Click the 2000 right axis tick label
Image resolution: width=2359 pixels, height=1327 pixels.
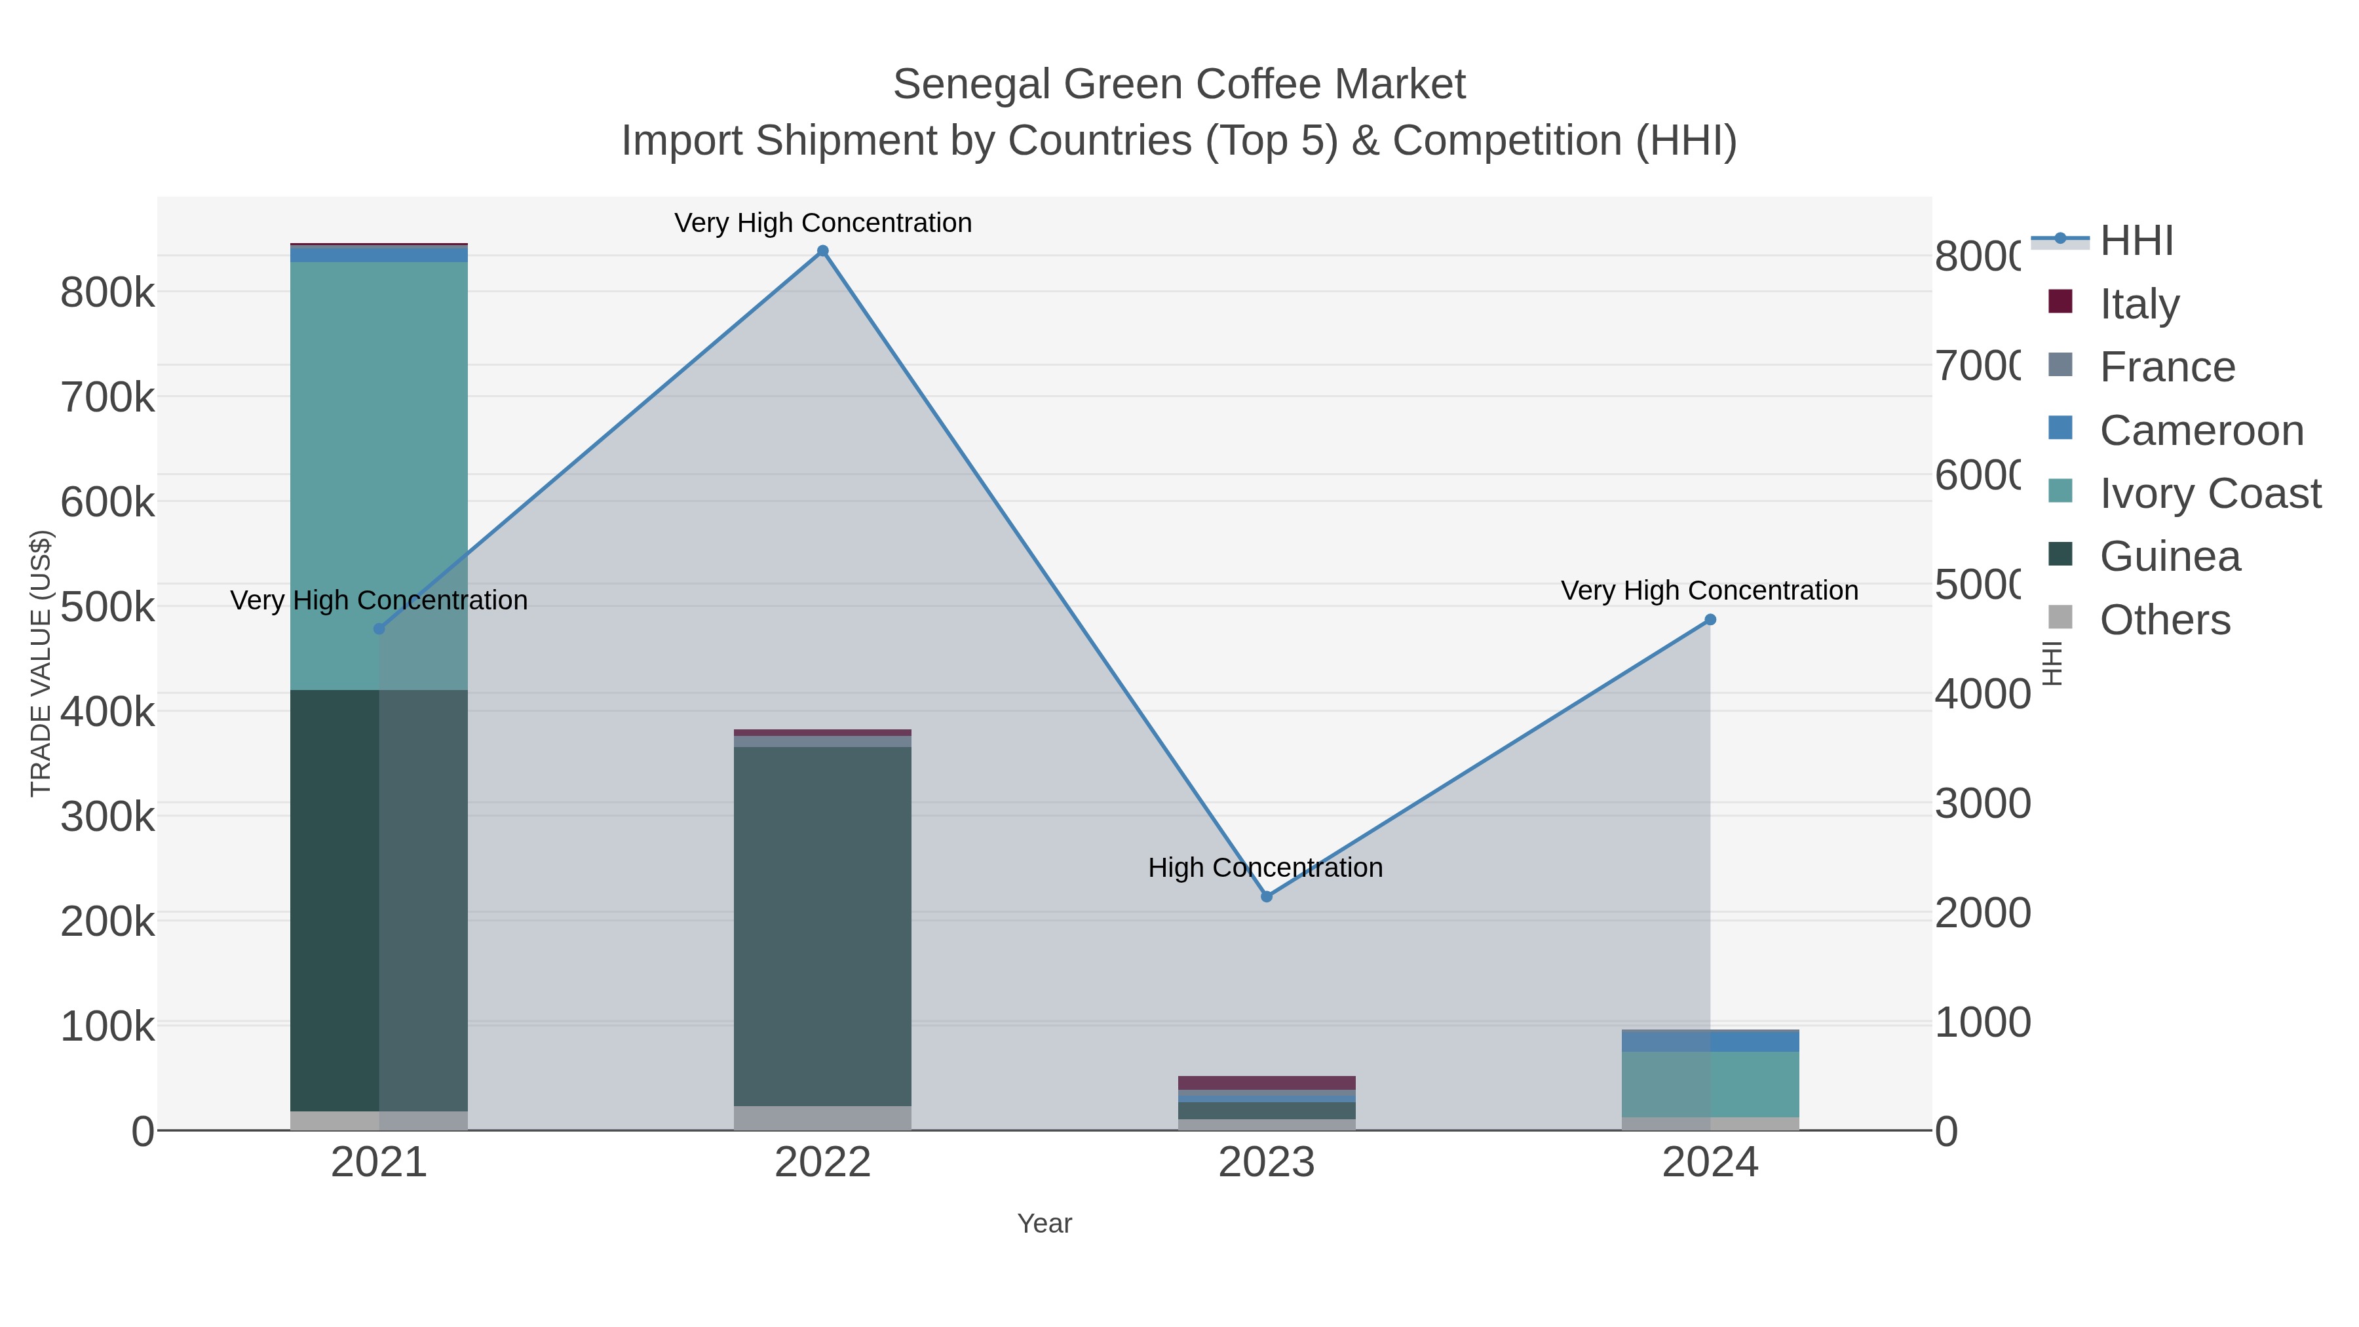click(x=1982, y=913)
